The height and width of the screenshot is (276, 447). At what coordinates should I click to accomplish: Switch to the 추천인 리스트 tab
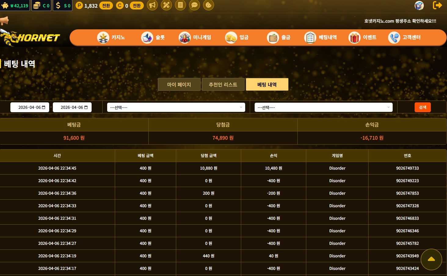(223, 84)
